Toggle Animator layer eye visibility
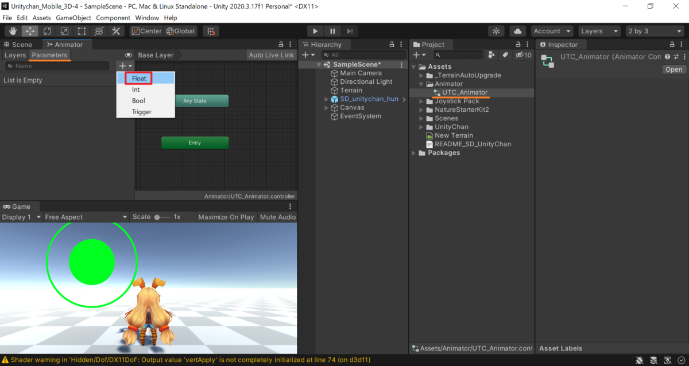689x366 pixels. [129, 55]
